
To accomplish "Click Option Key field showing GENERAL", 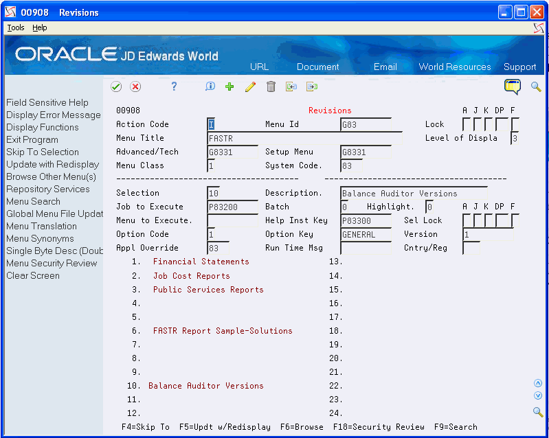I will (x=366, y=234).
